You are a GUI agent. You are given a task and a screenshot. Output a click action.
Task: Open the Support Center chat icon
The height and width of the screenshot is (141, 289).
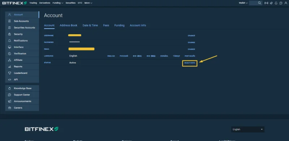coord(10,95)
